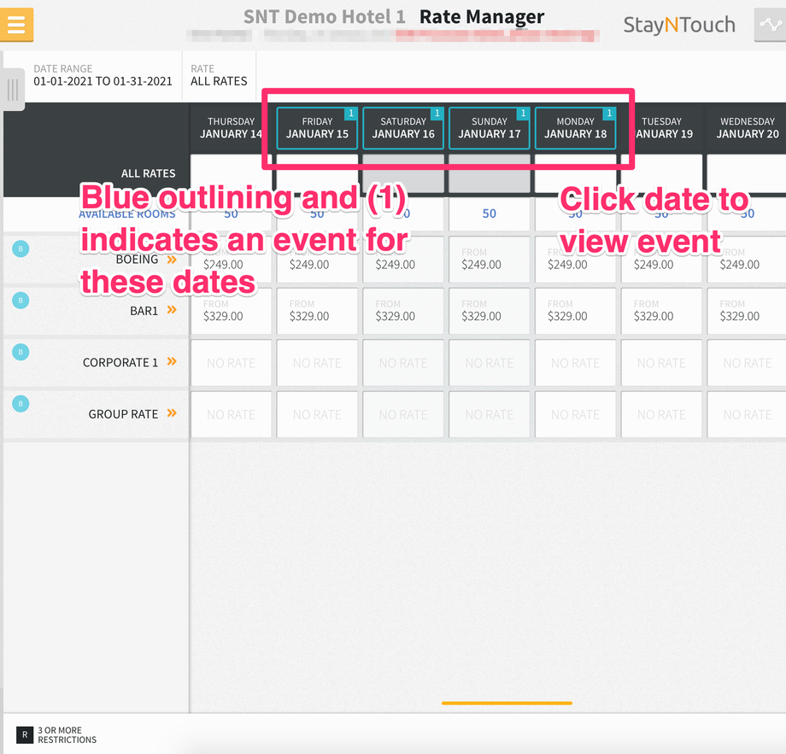The width and height of the screenshot is (786, 754).
Task: Click the horizontal orange scroll indicator
Action: coord(507,703)
